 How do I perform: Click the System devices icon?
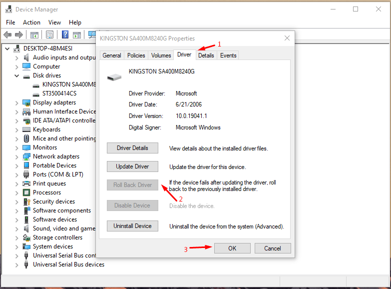[x=26, y=246]
